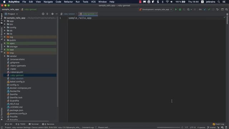Select LICENSE.md in project tree

pos(16,107)
